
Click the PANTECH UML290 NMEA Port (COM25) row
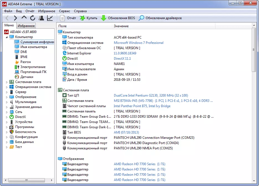143,148
